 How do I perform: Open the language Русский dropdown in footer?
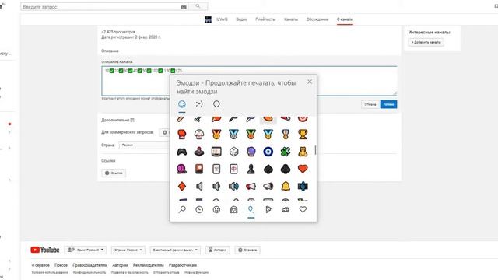(x=86, y=250)
